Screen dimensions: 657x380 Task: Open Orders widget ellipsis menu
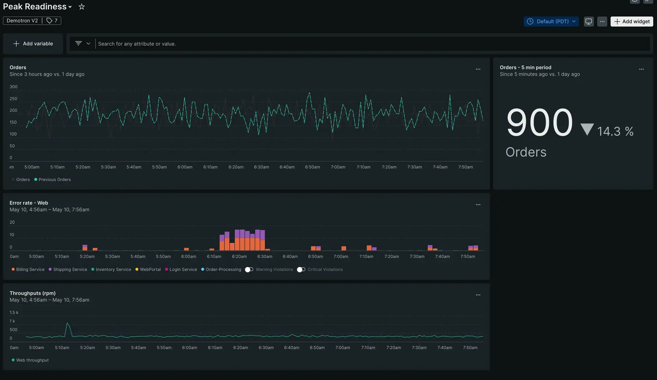[x=478, y=69]
